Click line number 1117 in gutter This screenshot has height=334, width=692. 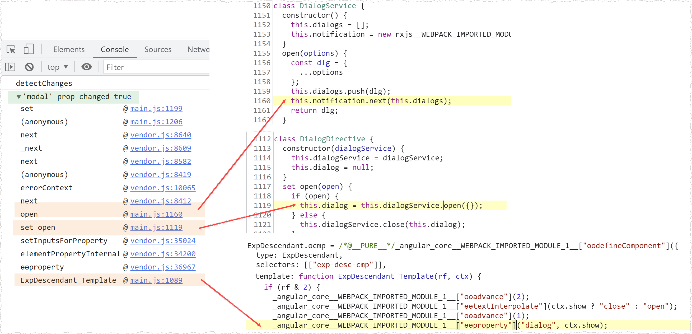tap(262, 187)
